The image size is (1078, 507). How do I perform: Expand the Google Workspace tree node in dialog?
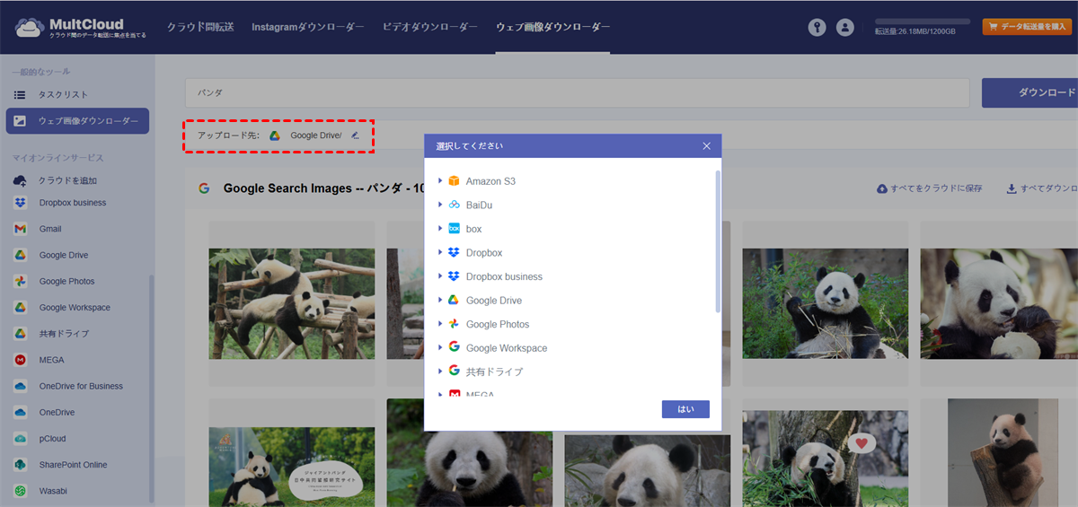coord(440,347)
